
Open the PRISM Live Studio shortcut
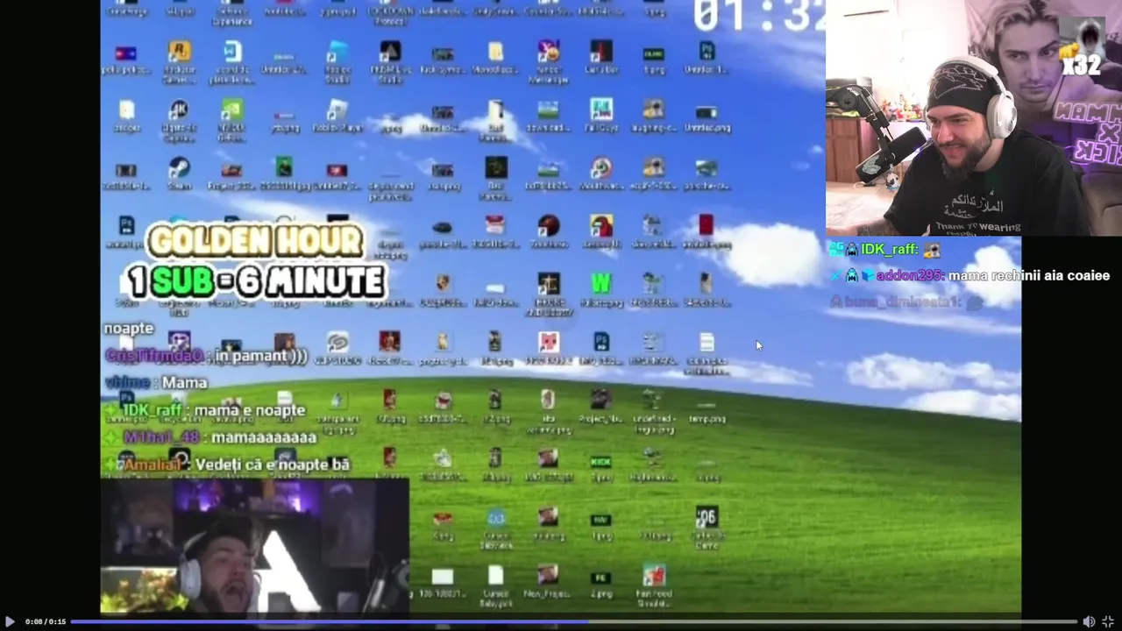click(390, 52)
